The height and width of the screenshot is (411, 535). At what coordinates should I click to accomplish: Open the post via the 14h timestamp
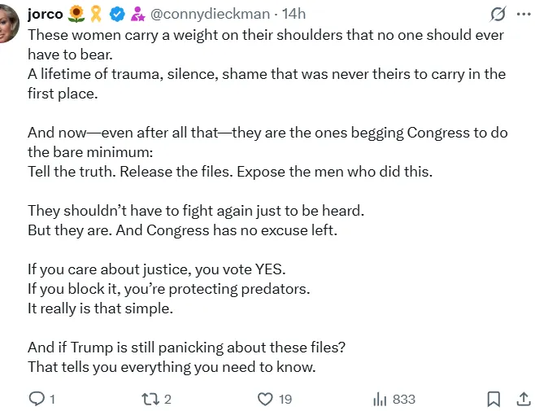pyautogui.click(x=294, y=14)
